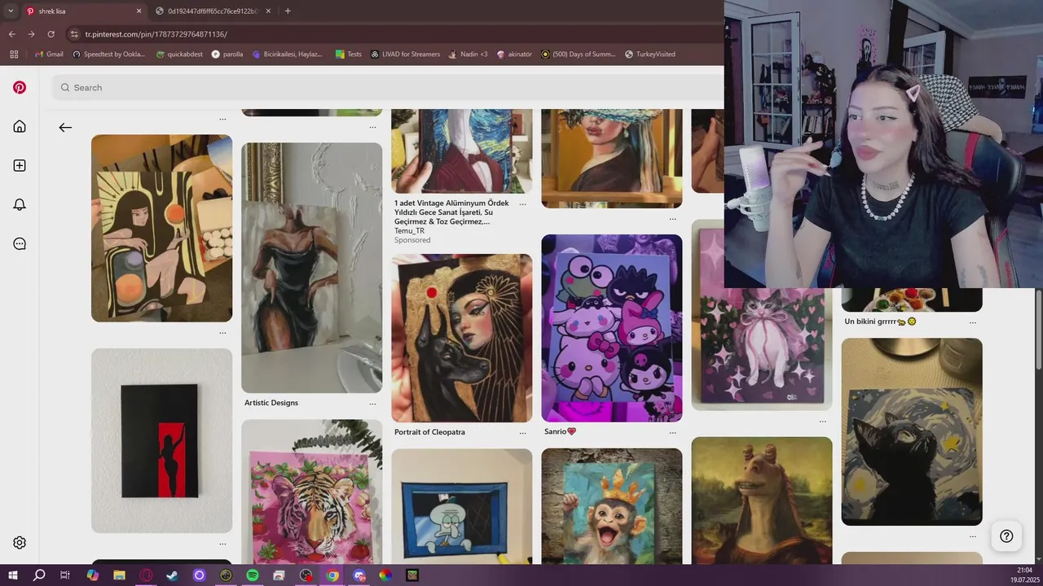Viewport: 1043px width, 586px height.
Task: Launch Spotify from the taskbar
Action: click(x=253, y=575)
